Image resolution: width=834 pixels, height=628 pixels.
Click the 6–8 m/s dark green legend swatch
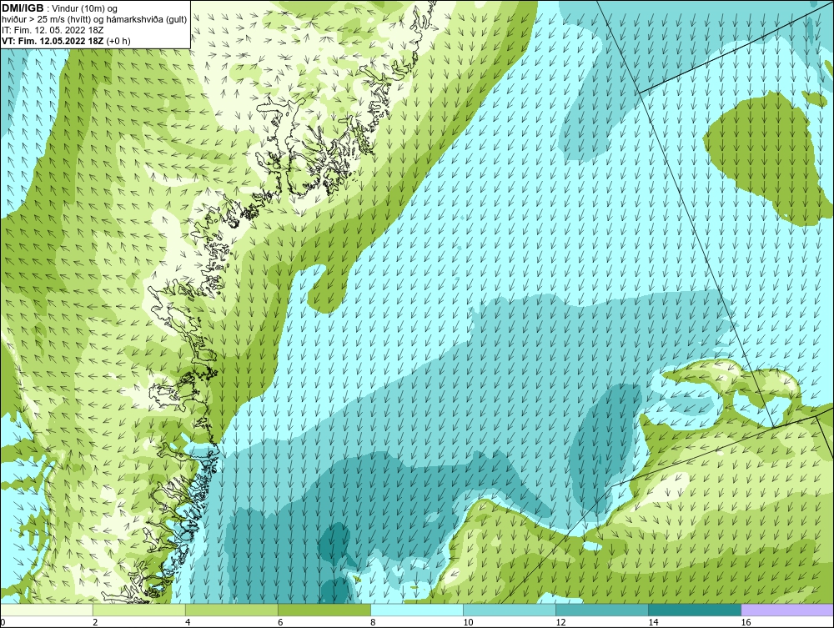point(324,610)
